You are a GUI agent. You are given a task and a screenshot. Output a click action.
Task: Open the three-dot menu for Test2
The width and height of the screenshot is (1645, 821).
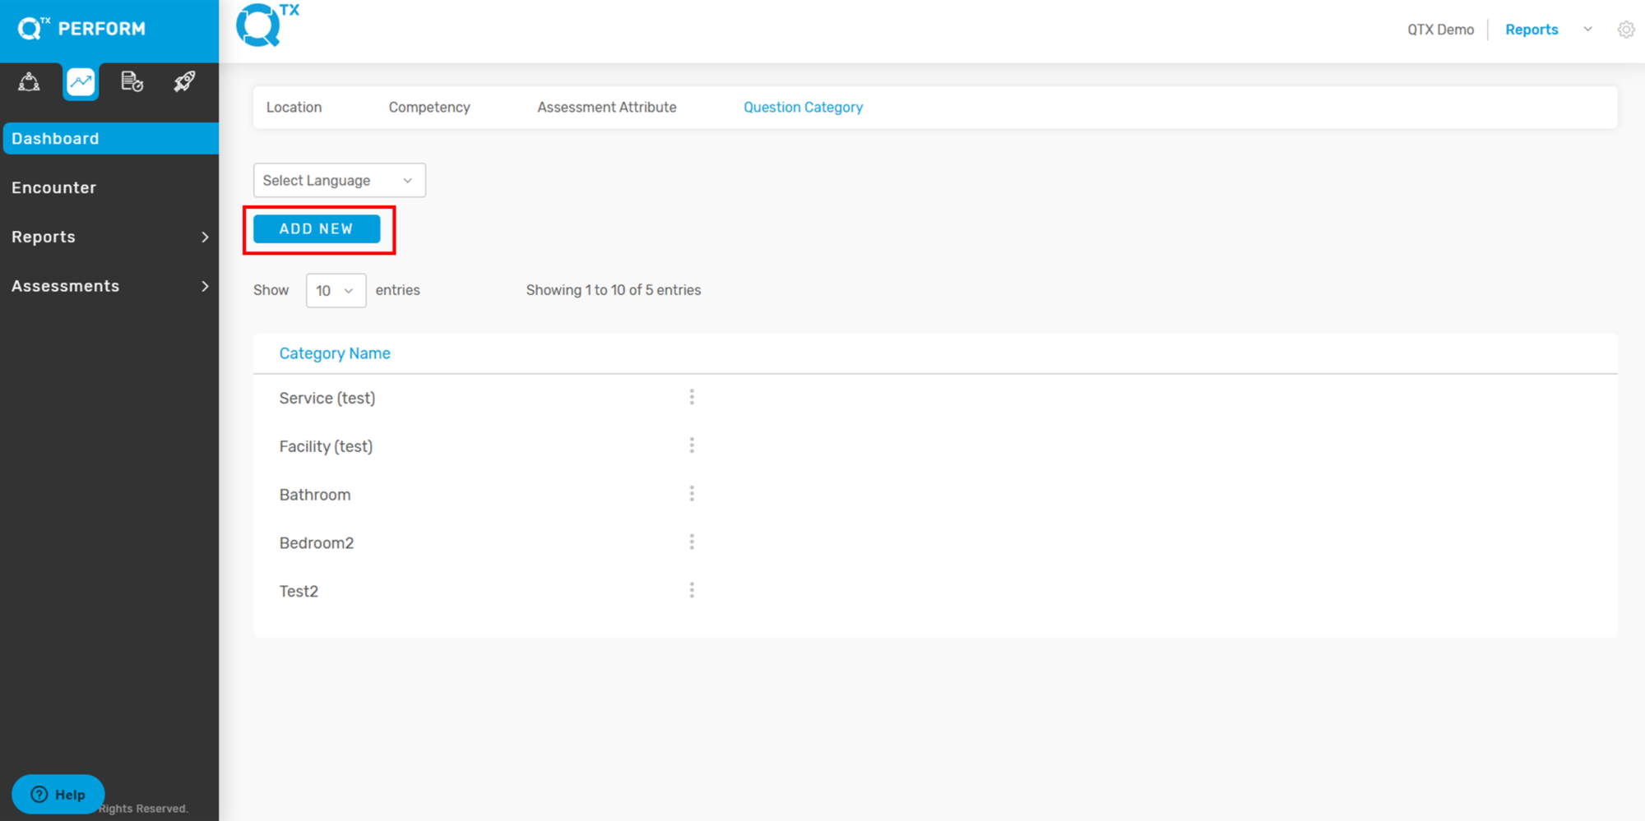pyautogui.click(x=692, y=591)
